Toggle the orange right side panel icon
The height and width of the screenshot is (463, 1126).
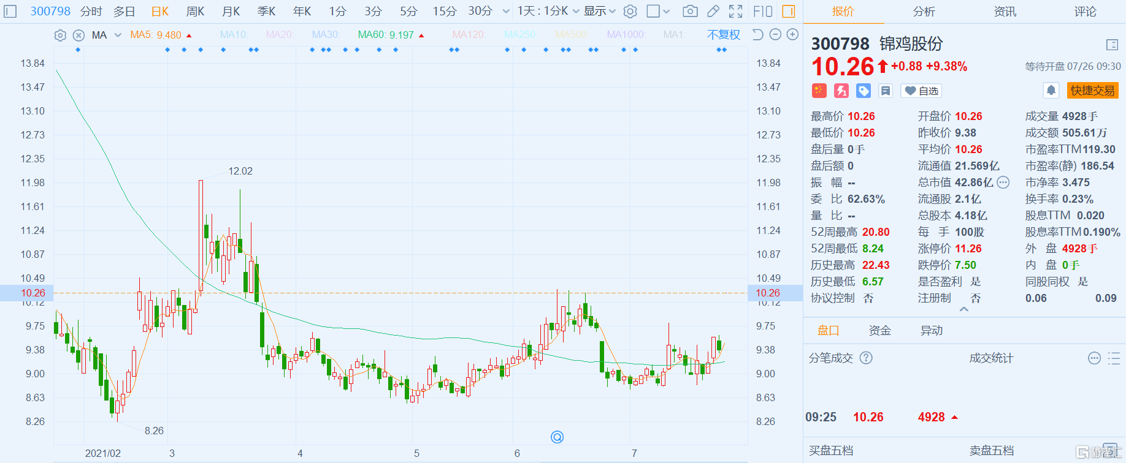[x=789, y=11]
